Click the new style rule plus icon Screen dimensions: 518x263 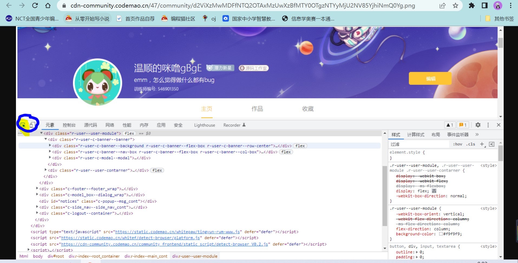click(482, 144)
